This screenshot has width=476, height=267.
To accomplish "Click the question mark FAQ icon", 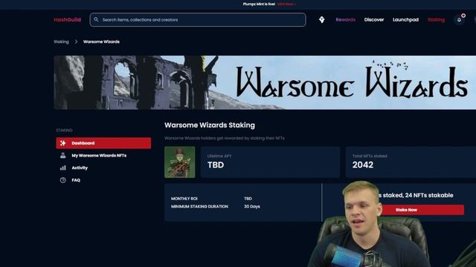I will [x=62, y=180].
